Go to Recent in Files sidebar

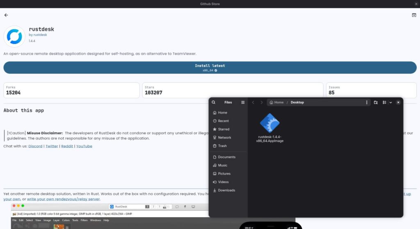(x=223, y=121)
